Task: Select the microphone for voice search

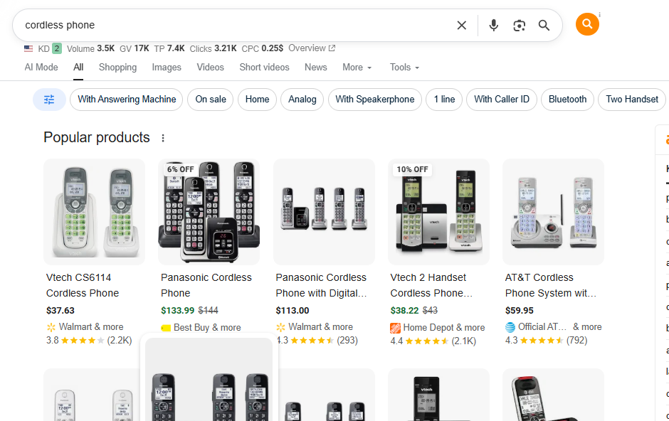Action: (x=493, y=25)
